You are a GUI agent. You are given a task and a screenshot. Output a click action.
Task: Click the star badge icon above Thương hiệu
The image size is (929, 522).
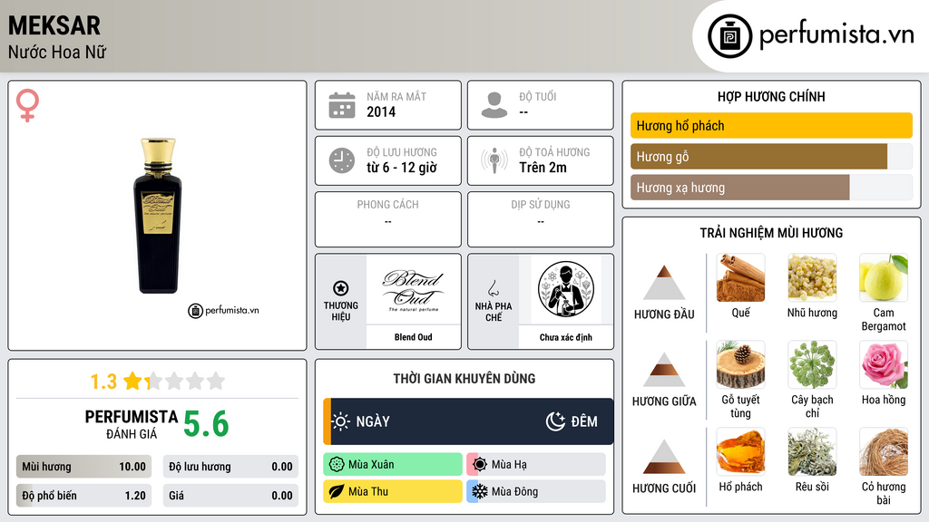[341, 288]
